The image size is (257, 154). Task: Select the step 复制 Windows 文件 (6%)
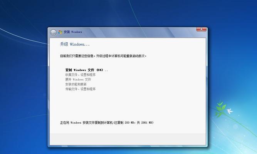click(x=87, y=70)
